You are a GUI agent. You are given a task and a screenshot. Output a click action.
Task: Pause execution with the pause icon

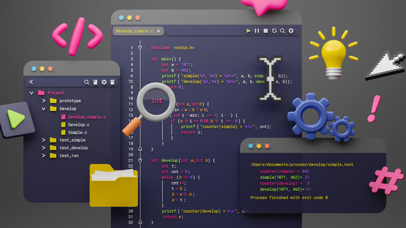(257, 31)
